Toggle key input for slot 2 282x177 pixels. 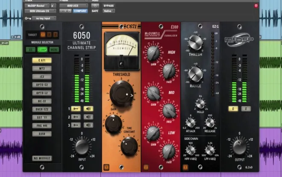(76, 117)
